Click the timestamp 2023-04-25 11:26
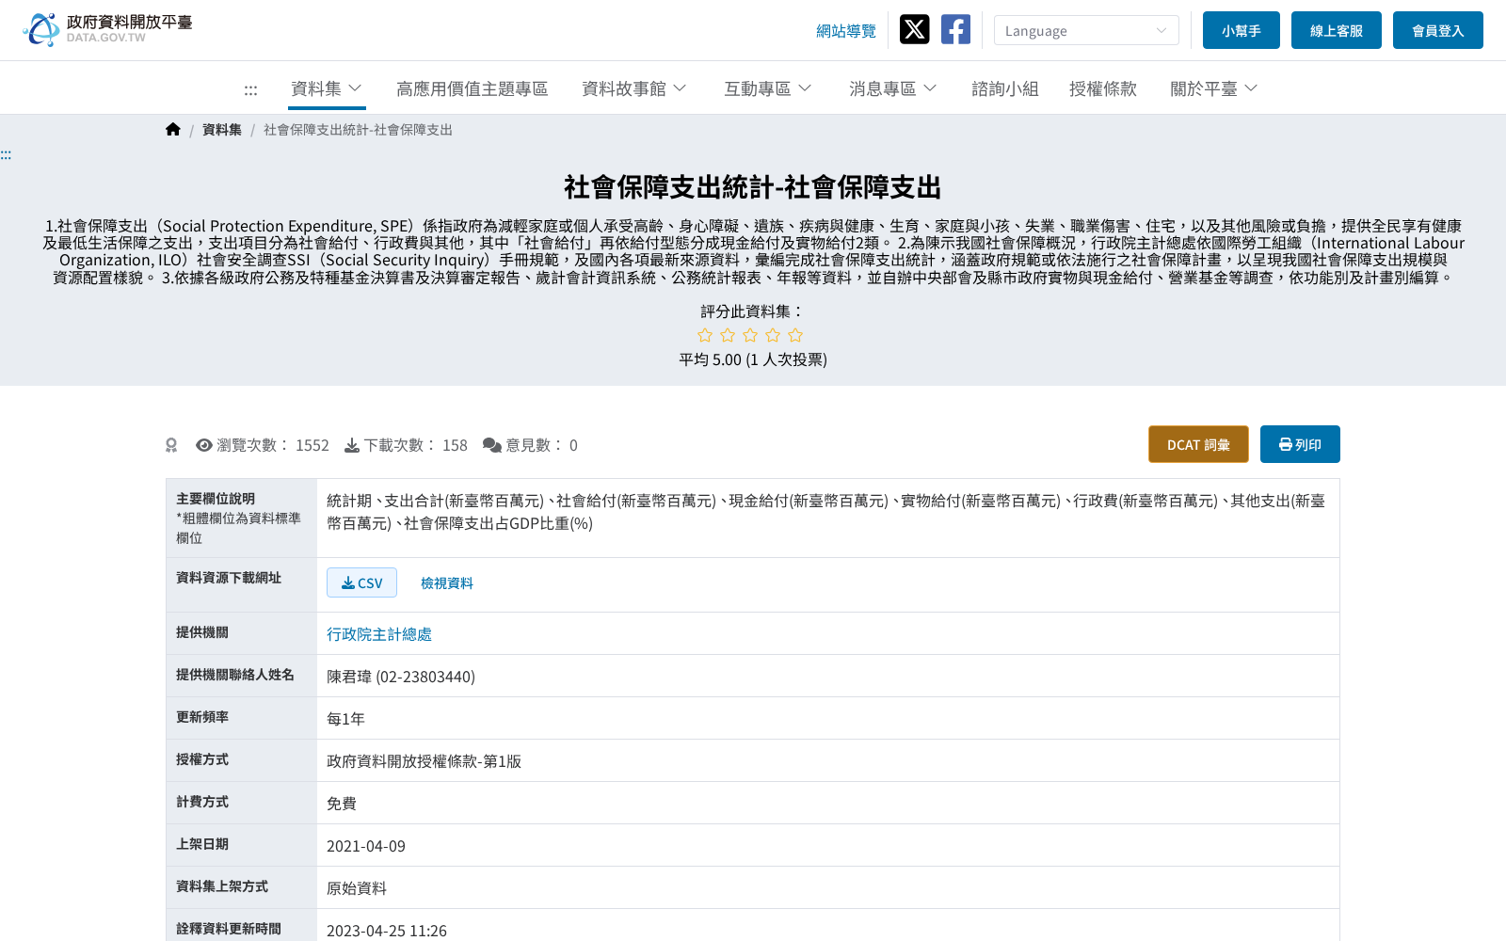The image size is (1506, 941). 387,931
